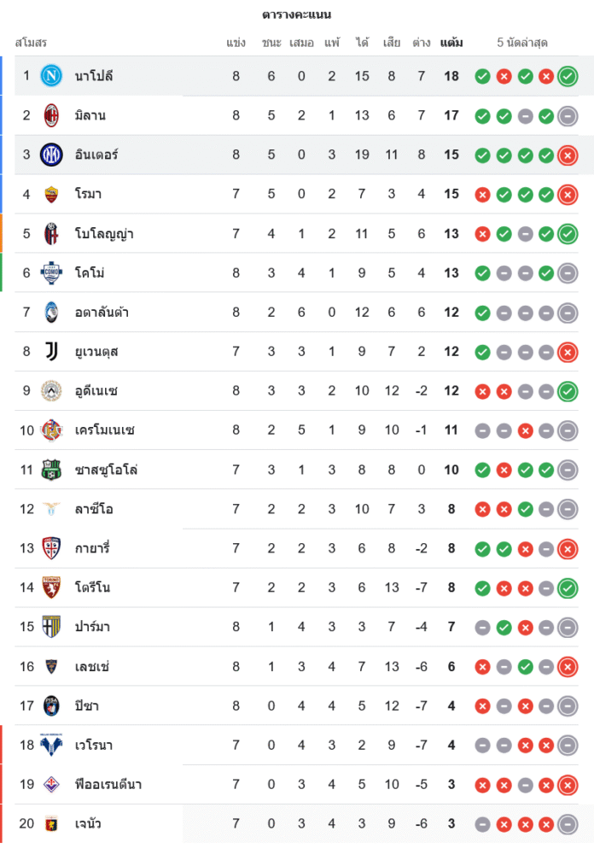The image size is (594, 854).
Task: Click the Torino club crest icon
Action: point(52,588)
